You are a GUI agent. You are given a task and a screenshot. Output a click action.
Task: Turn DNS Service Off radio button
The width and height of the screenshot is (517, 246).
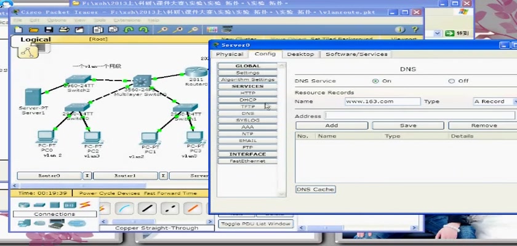click(x=451, y=81)
